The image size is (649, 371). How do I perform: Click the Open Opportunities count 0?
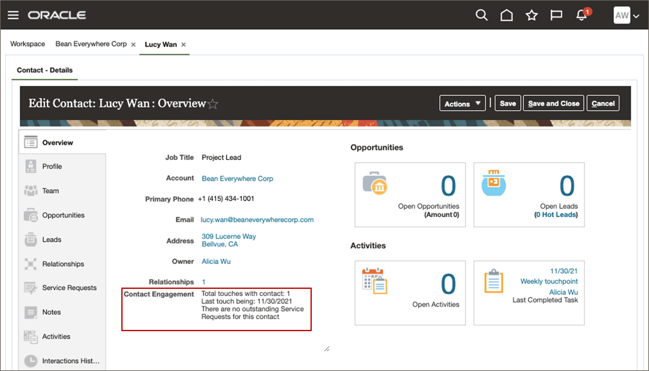[x=448, y=186]
